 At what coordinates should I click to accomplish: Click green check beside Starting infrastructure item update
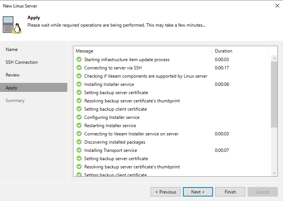79,60
